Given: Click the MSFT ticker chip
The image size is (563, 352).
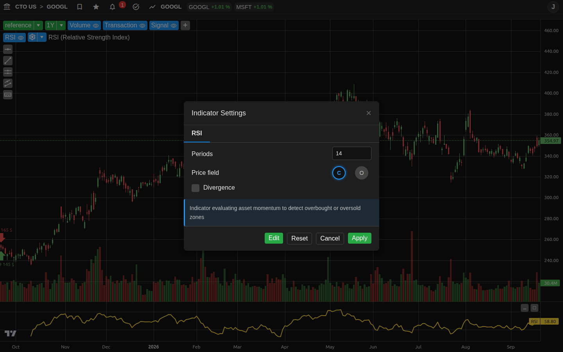Looking at the screenshot, I should [254, 7].
